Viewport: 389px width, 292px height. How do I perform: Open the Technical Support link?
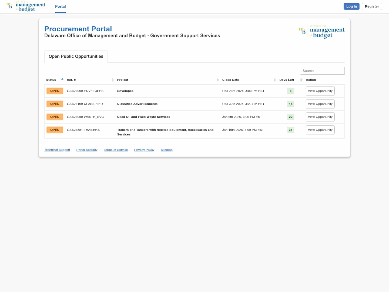pos(57,150)
